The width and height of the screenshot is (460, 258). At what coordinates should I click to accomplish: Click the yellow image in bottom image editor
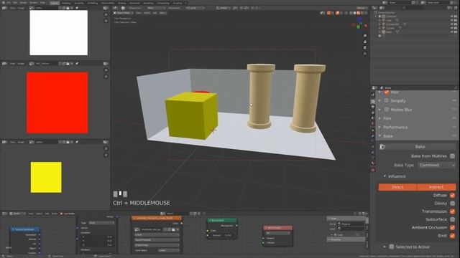coord(46,177)
